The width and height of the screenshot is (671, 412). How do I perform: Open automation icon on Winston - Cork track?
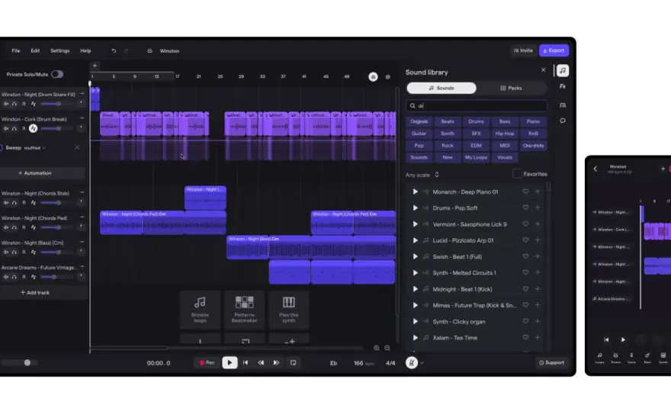pos(33,128)
